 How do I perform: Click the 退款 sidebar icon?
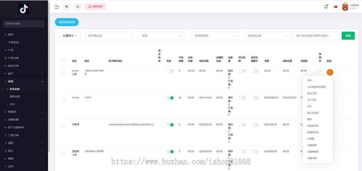click(5, 143)
